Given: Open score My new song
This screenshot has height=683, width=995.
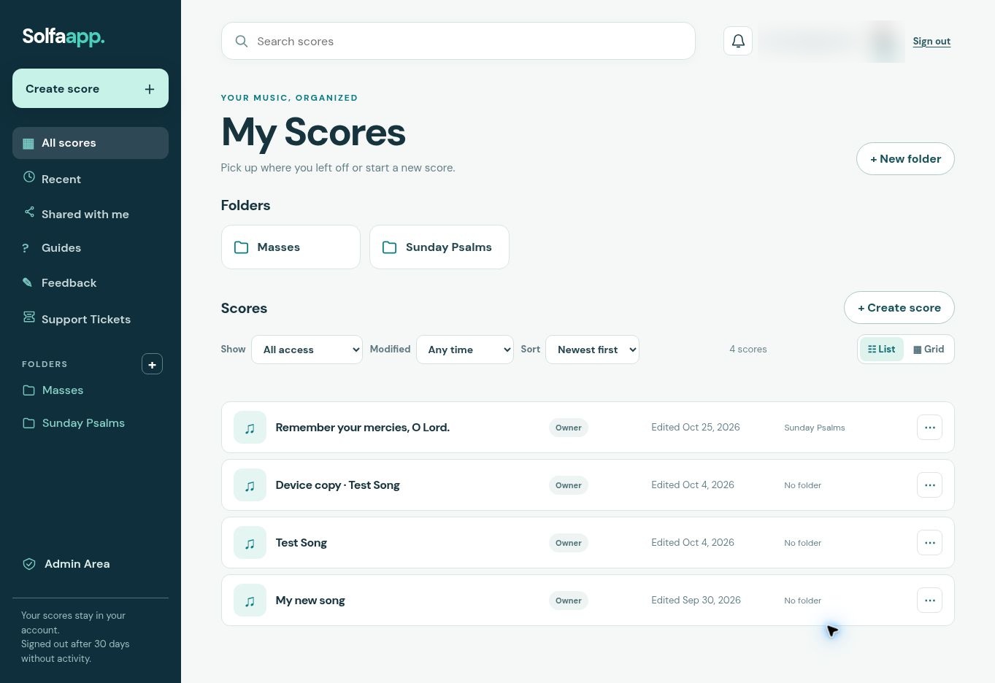Looking at the screenshot, I should tap(310, 601).
